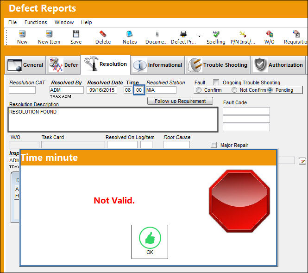Open Notes from the toolbar

[x=129, y=34]
